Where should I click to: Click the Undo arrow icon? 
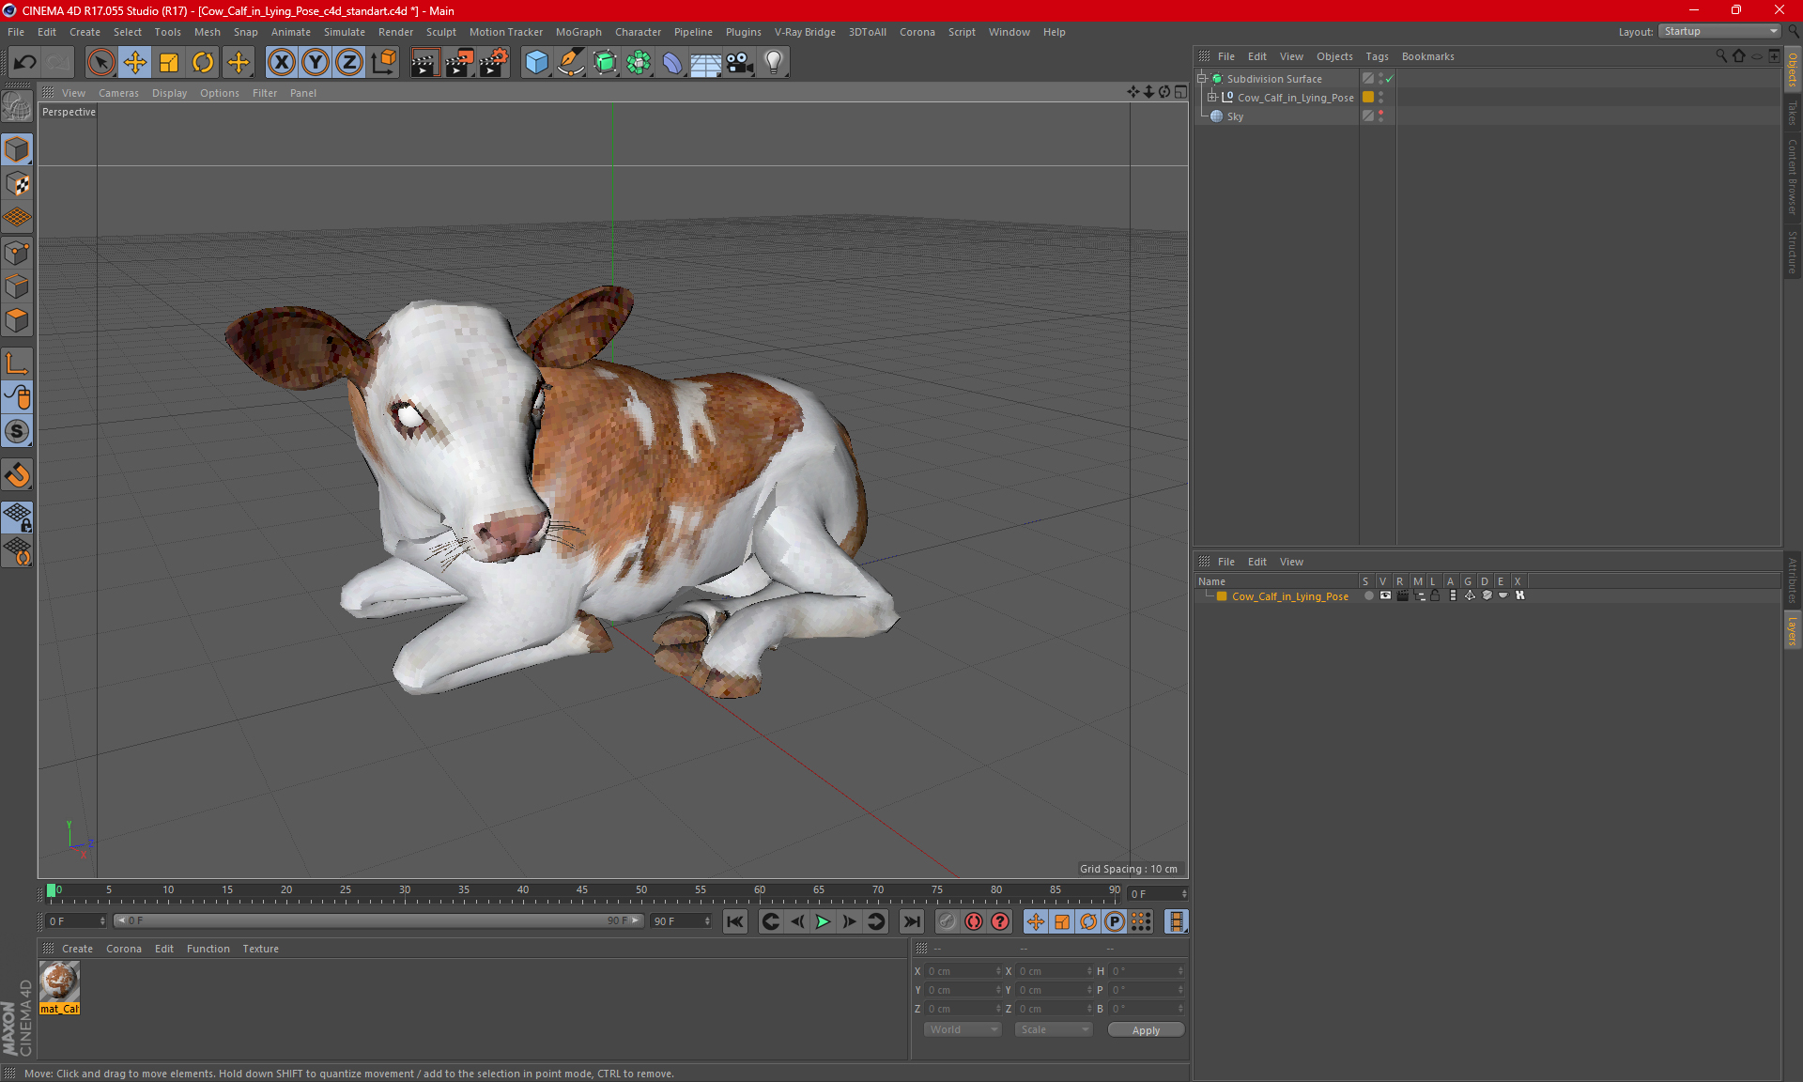pyautogui.click(x=25, y=63)
